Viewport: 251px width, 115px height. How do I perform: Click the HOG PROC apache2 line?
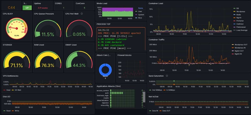click(x=119, y=33)
